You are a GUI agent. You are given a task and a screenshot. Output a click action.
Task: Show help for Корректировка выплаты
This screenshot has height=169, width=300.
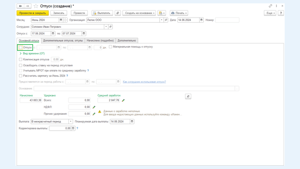pyautogui.click(x=77, y=128)
